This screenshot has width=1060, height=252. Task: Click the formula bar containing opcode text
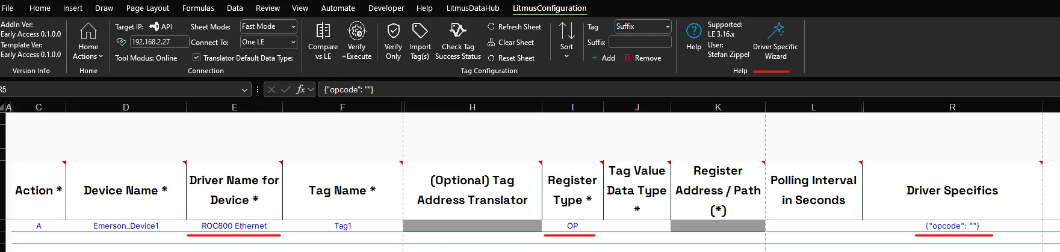(x=689, y=89)
